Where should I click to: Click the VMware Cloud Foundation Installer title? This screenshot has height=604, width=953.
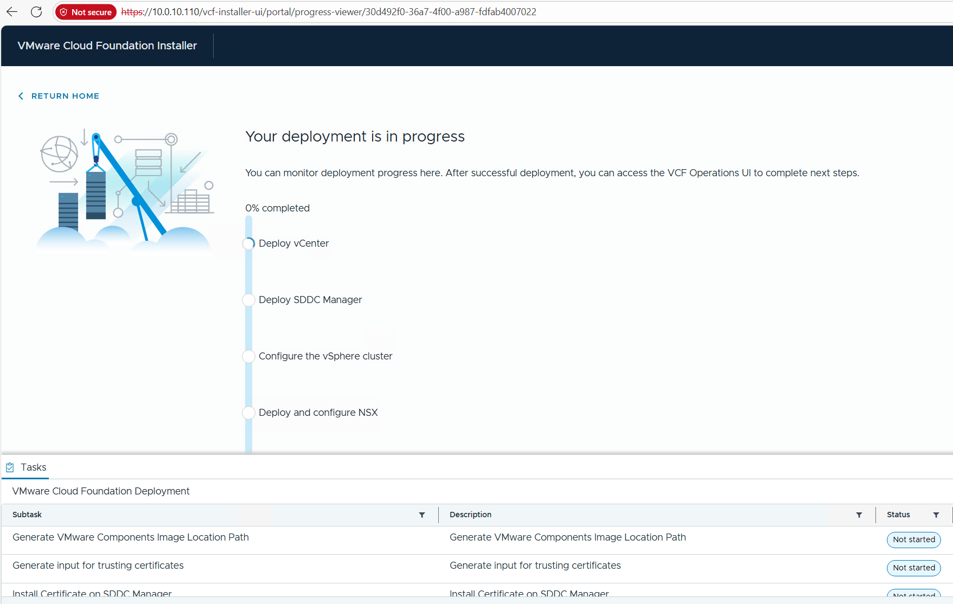click(107, 46)
